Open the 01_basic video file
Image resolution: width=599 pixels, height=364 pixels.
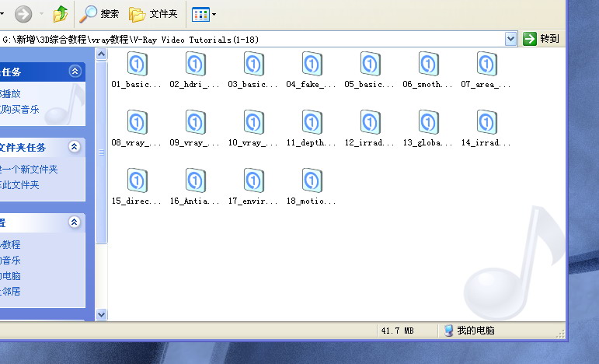(x=137, y=64)
